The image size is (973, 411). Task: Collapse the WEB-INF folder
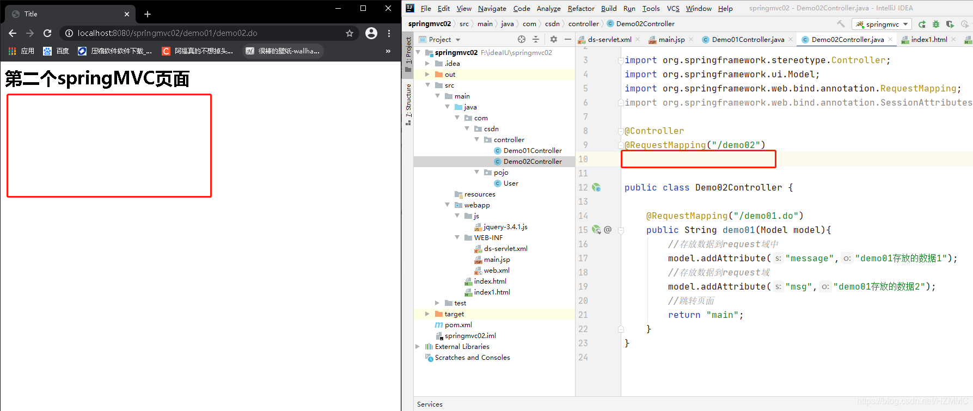(457, 237)
